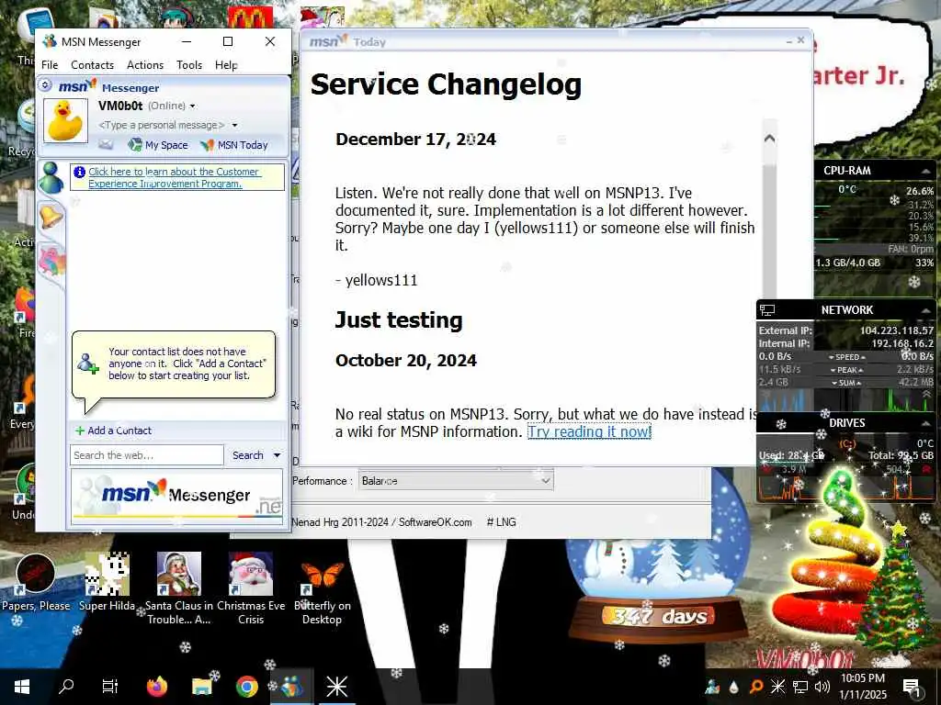Click the Search the web input field

click(146, 455)
